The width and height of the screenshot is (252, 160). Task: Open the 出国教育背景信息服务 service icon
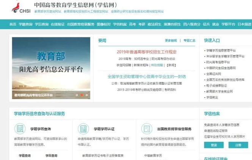[x=147, y=129]
